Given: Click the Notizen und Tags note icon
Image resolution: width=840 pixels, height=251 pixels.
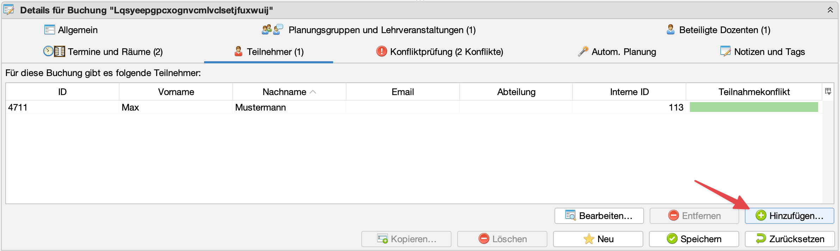Looking at the screenshot, I should pyautogui.click(x=725, y=51).
